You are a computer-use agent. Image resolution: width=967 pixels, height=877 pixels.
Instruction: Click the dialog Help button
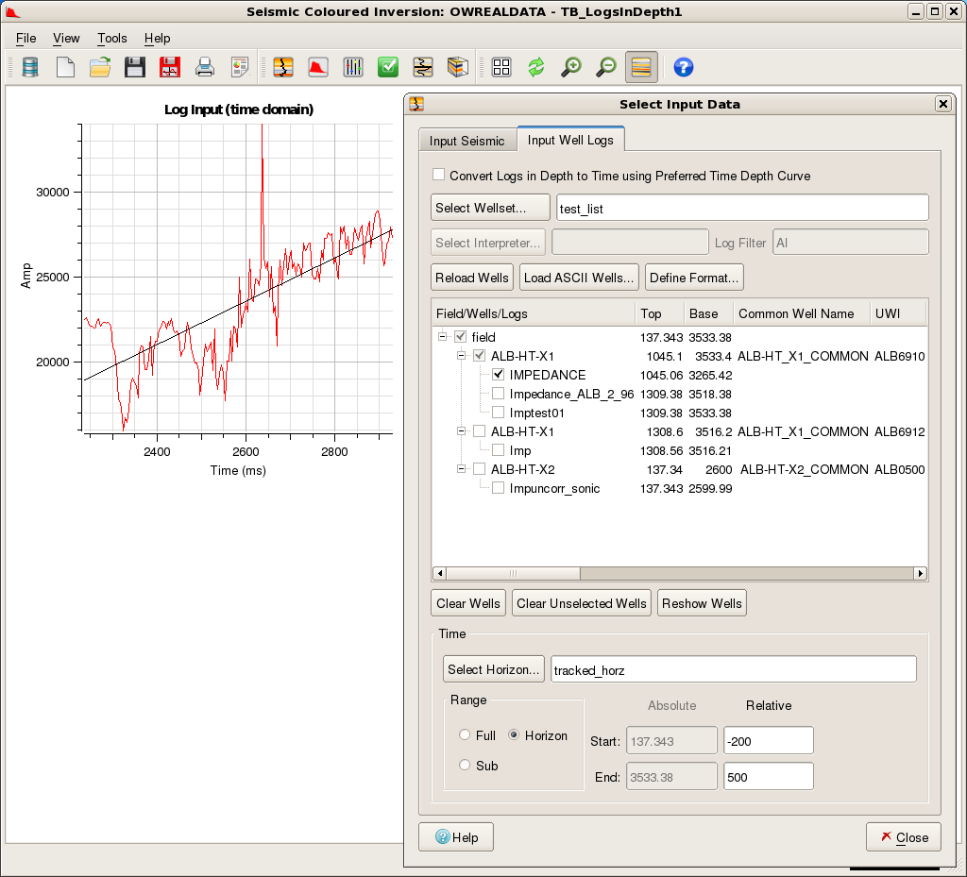tap(456, 837)
